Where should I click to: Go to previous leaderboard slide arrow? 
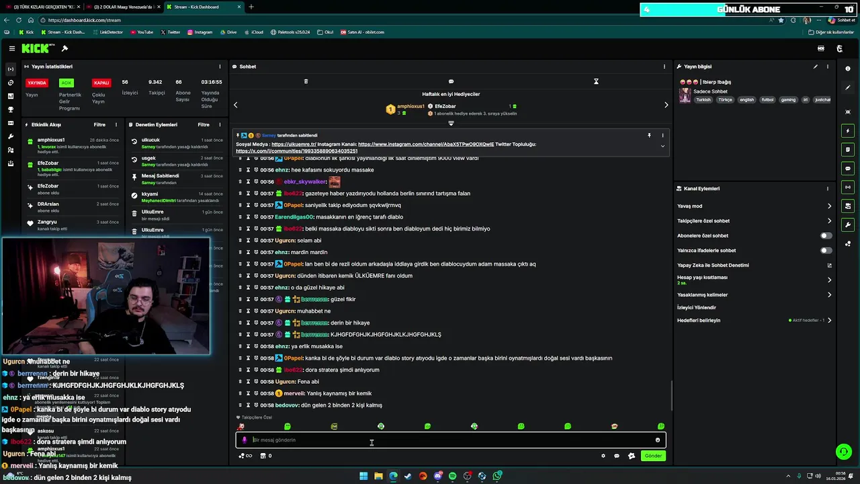pos(236,105)
